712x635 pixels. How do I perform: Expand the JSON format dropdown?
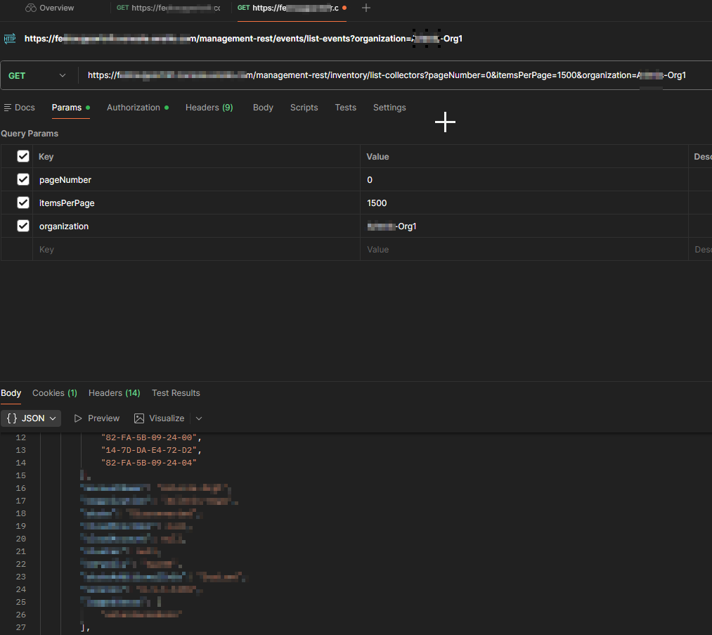pos(53,418)
